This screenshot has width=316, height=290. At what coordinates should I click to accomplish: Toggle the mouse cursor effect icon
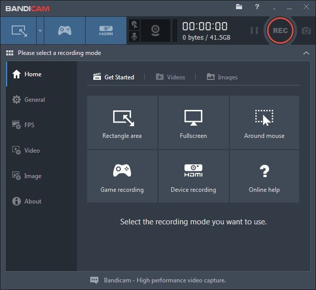click(134, 24)
